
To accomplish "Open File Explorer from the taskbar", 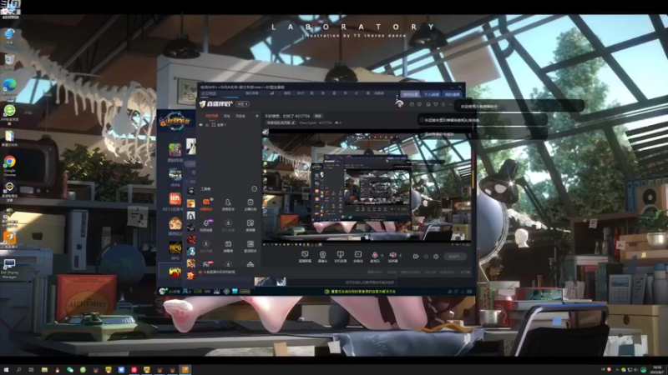I will (x=44, y=369).
